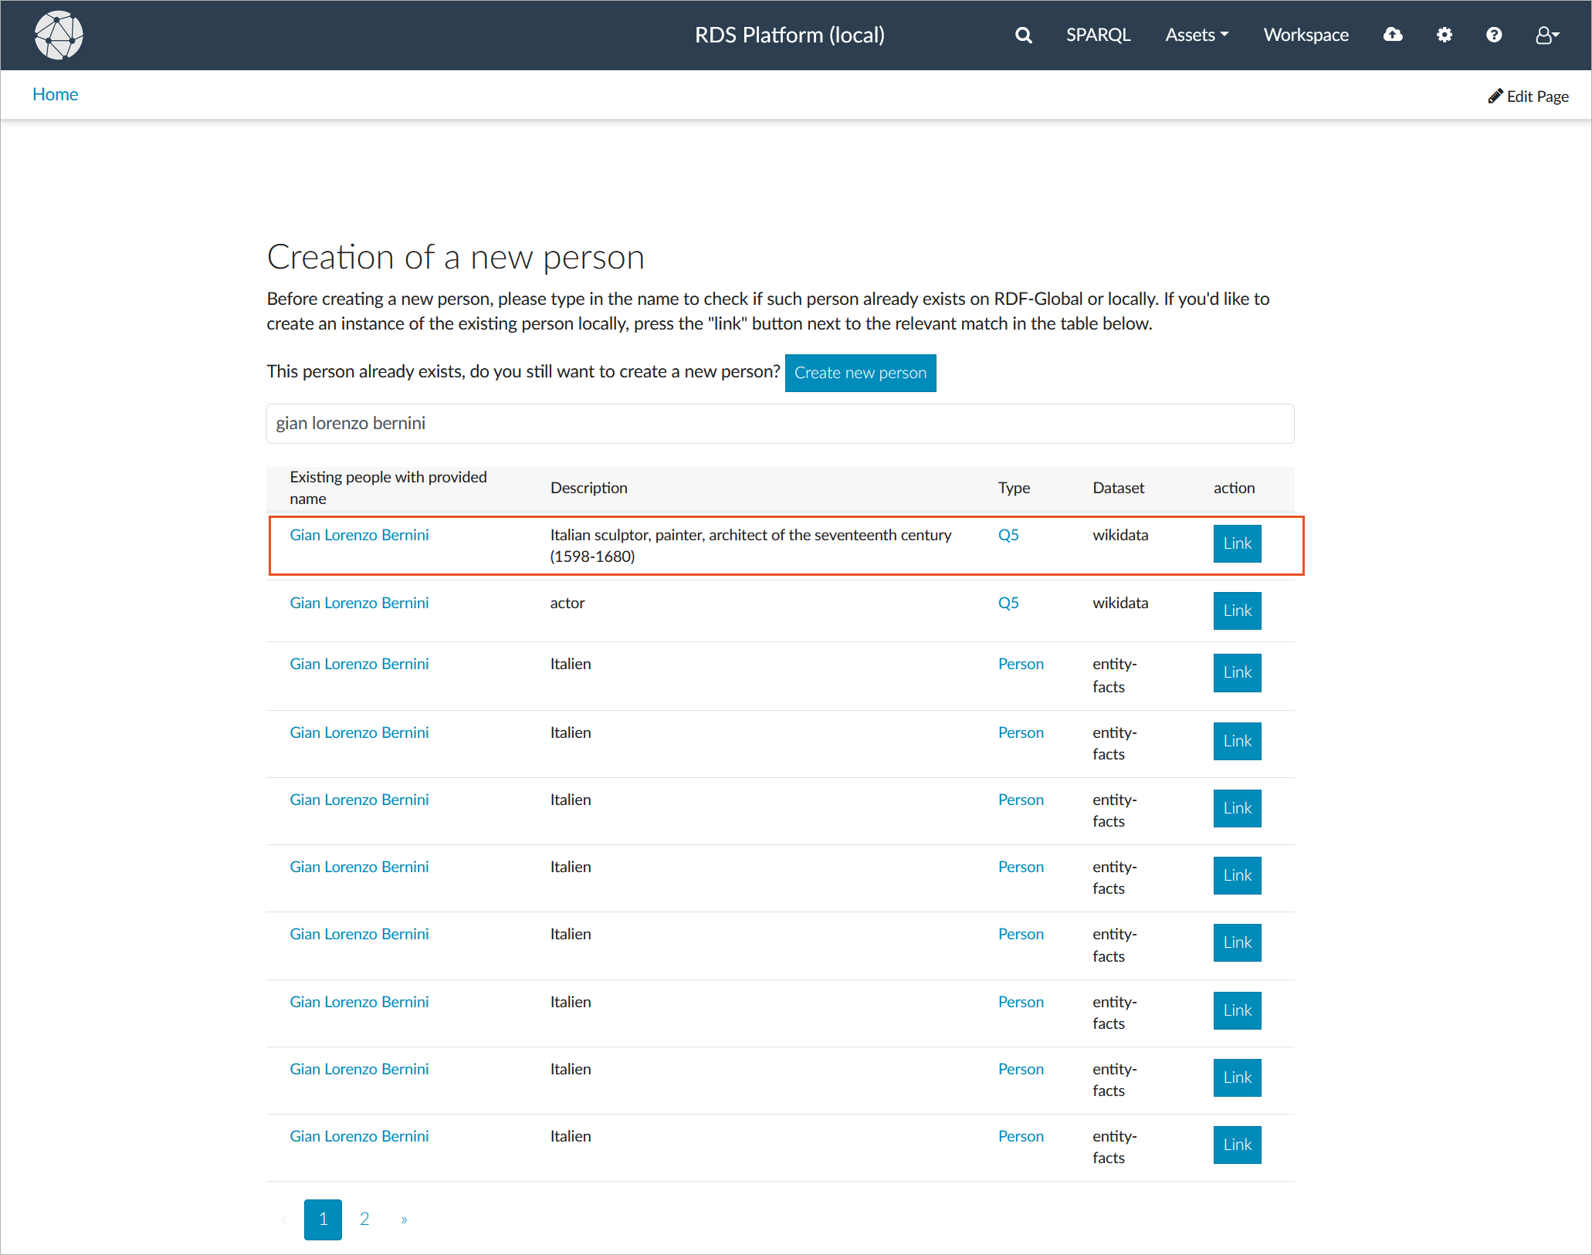Open the Q5 type link in first row
The width and height of the screenshot is (1592, 1255).
point(1008,535)
